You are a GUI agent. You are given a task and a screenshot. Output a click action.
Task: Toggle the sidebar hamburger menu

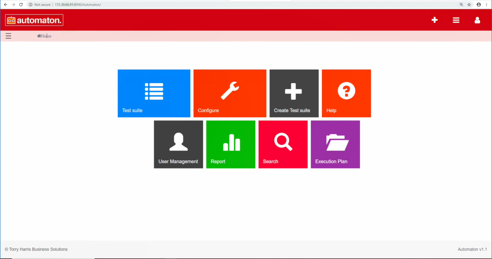8,36
